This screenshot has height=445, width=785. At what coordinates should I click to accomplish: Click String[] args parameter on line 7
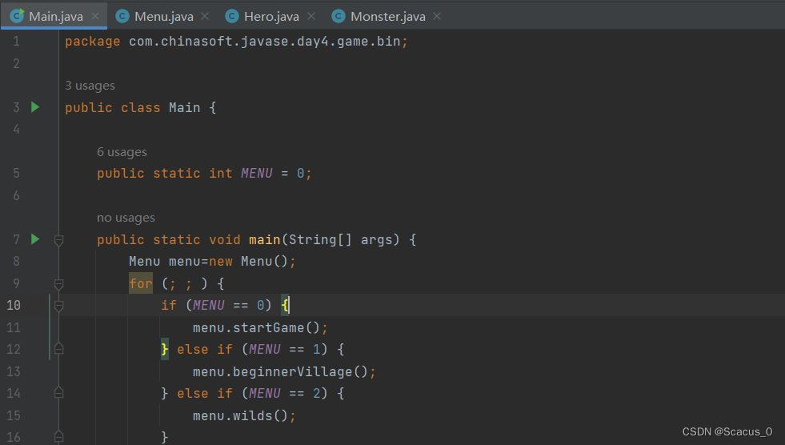click(x=340, y=240)
